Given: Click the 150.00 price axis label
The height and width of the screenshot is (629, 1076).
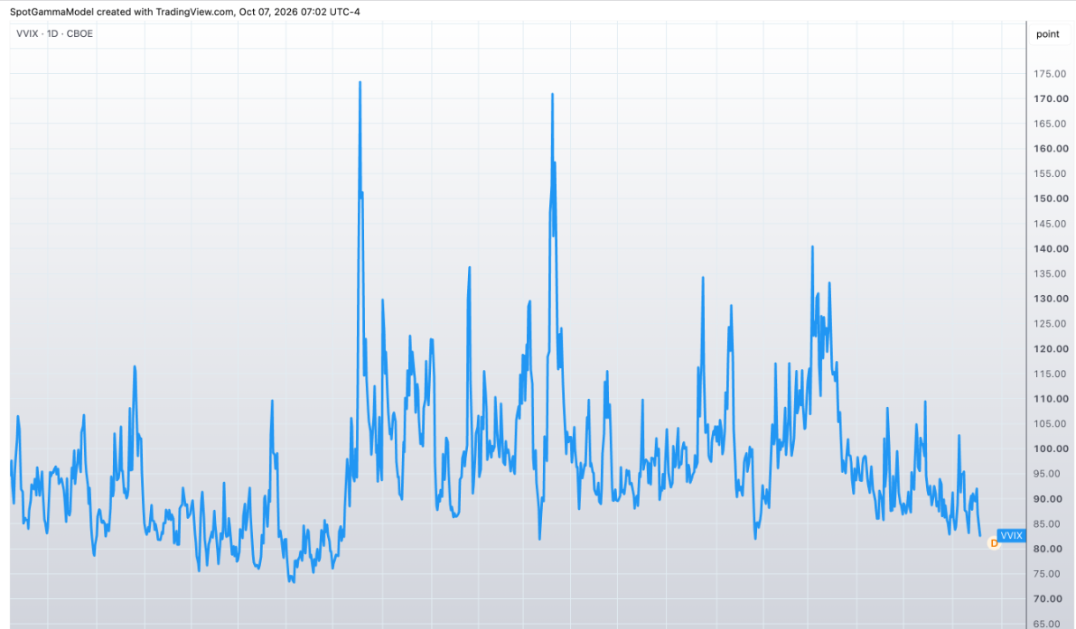Looking at the screenshot, I should pyautogui.click(x=1051, y=199).
